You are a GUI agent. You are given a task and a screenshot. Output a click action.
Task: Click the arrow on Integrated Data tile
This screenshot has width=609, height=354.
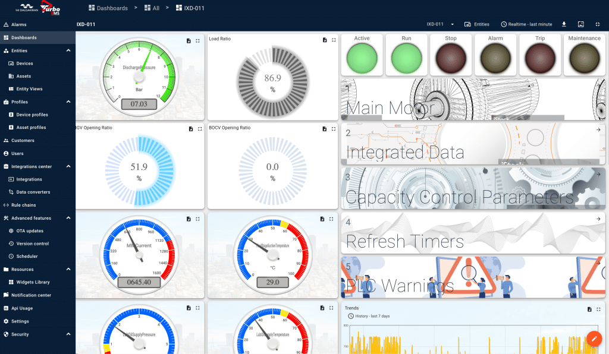pyautogui.click(x=598, y=130)
